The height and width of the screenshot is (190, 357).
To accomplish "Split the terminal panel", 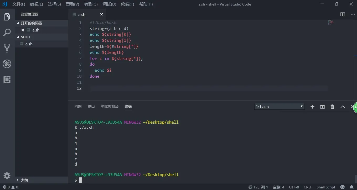I will click(322, 107).
